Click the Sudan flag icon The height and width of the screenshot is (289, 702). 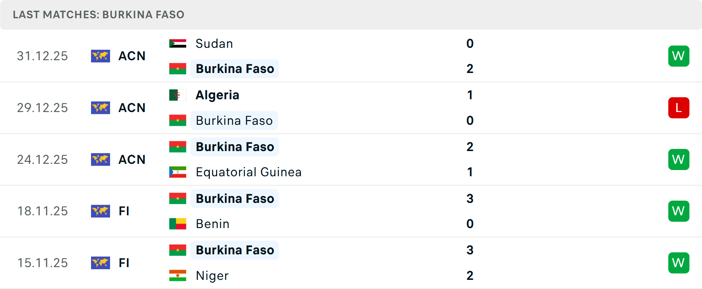coord(178,43)
